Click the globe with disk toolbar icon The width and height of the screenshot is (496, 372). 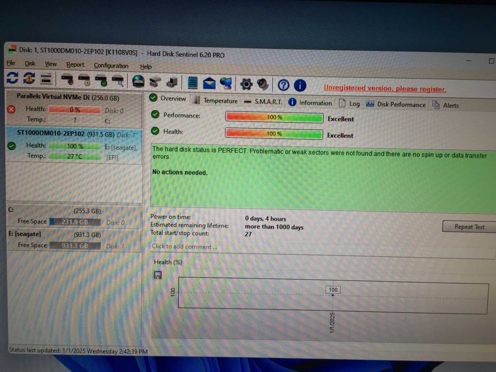[138, 82]
